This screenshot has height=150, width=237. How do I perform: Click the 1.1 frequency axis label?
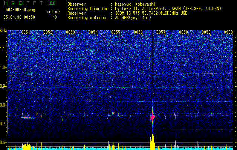coord(3,49)
